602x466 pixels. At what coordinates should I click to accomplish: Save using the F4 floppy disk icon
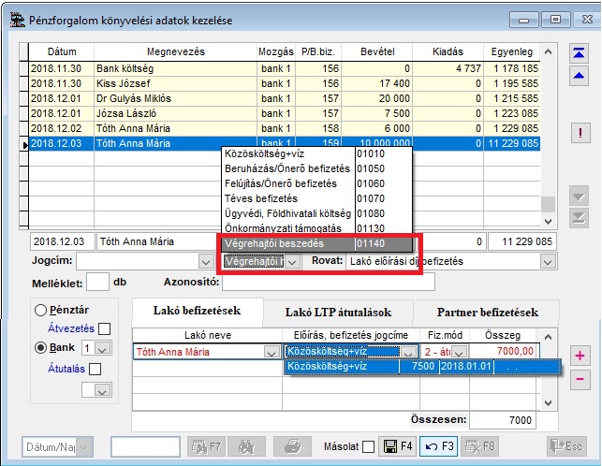[x=397, y=447]
